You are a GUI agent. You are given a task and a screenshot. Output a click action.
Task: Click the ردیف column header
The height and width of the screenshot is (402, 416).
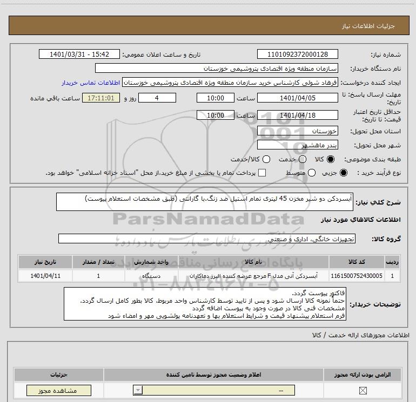[x=392, y=262]
